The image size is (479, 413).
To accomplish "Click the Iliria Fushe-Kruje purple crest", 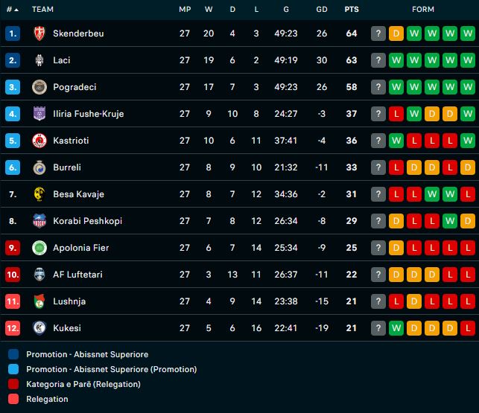I will 39,114.
